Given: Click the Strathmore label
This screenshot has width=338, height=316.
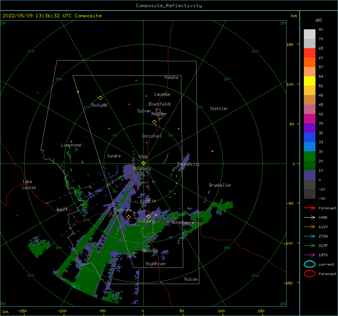Looking at the screenshot, I should coord(183,222).
